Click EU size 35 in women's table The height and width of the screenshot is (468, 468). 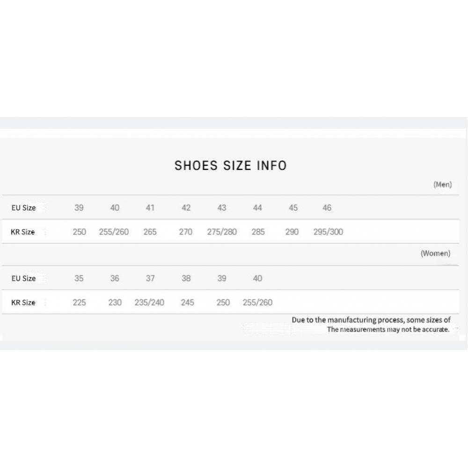tap(79, 278)
